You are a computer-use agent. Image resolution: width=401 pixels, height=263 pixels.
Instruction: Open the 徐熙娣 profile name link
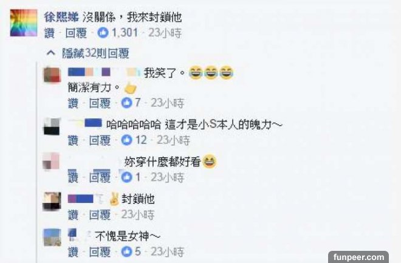pos(61,18)
